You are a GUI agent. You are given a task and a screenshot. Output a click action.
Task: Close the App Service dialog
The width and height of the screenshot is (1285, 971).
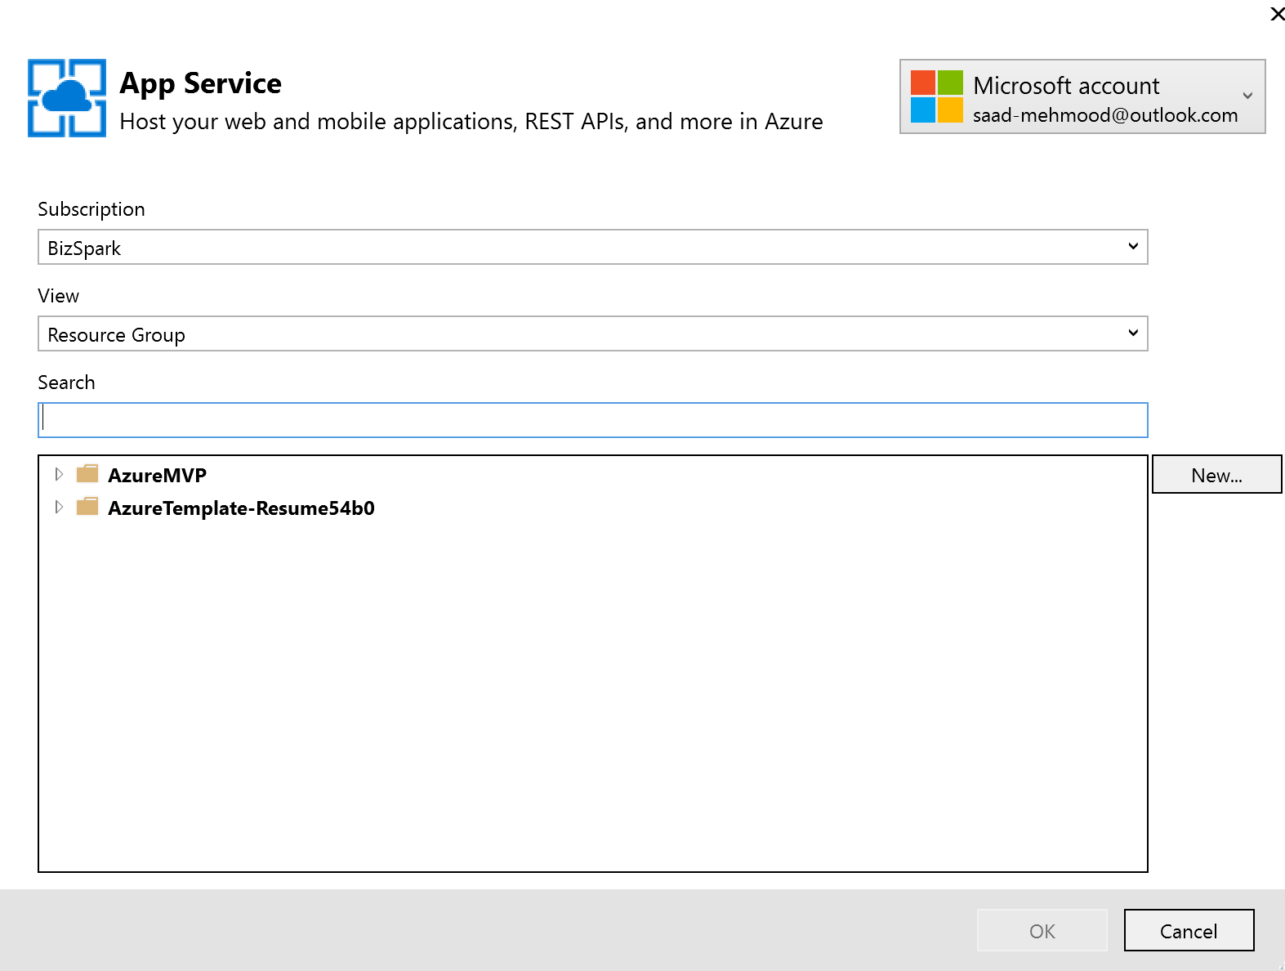click(1277, 14)
